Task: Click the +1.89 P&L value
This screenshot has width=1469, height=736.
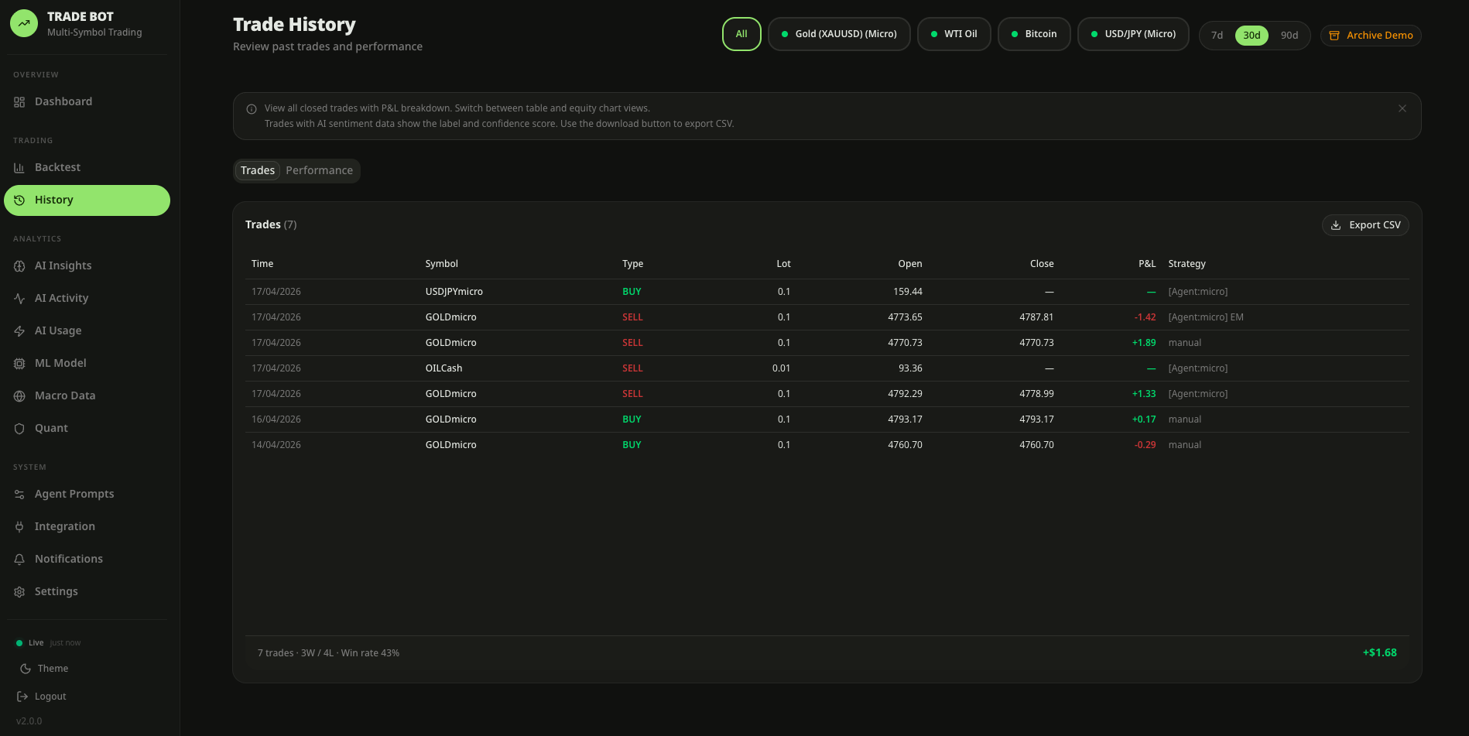Action: [x=1144, y=343]
